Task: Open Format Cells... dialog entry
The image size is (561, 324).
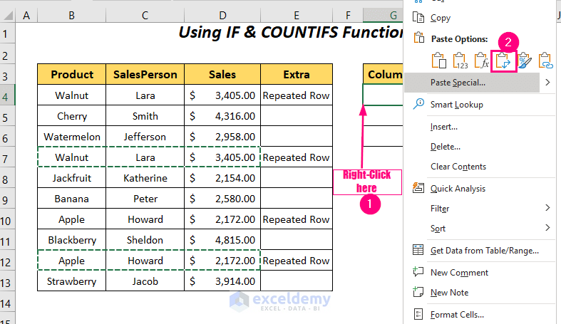Action: click(x=457, y=314)
